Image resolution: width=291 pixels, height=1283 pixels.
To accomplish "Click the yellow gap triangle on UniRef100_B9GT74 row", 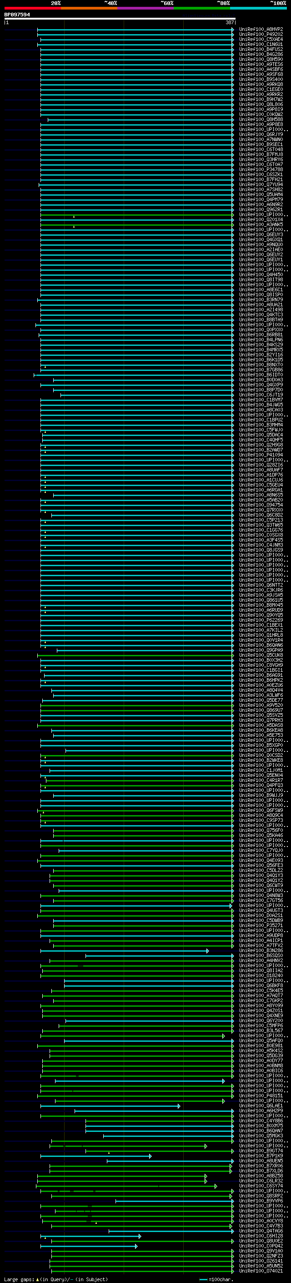I will (x=109, y=1153).
